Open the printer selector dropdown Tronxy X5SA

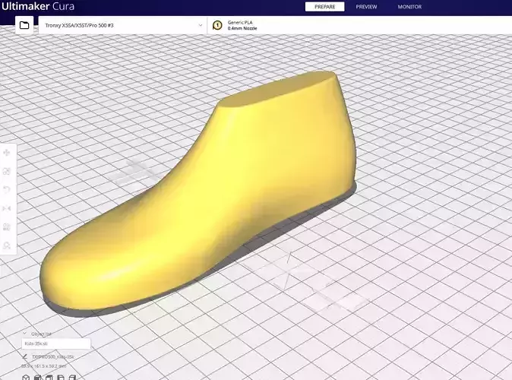tap(122, 25)
